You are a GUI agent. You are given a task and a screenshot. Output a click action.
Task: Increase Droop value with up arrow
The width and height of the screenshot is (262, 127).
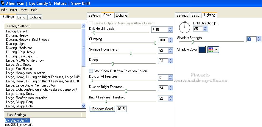click(x=170, y=59)
